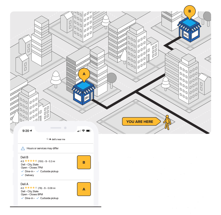Select the blue deli building under pin B
The width and height of the screenshot is (221, 215).
(189, 30)
